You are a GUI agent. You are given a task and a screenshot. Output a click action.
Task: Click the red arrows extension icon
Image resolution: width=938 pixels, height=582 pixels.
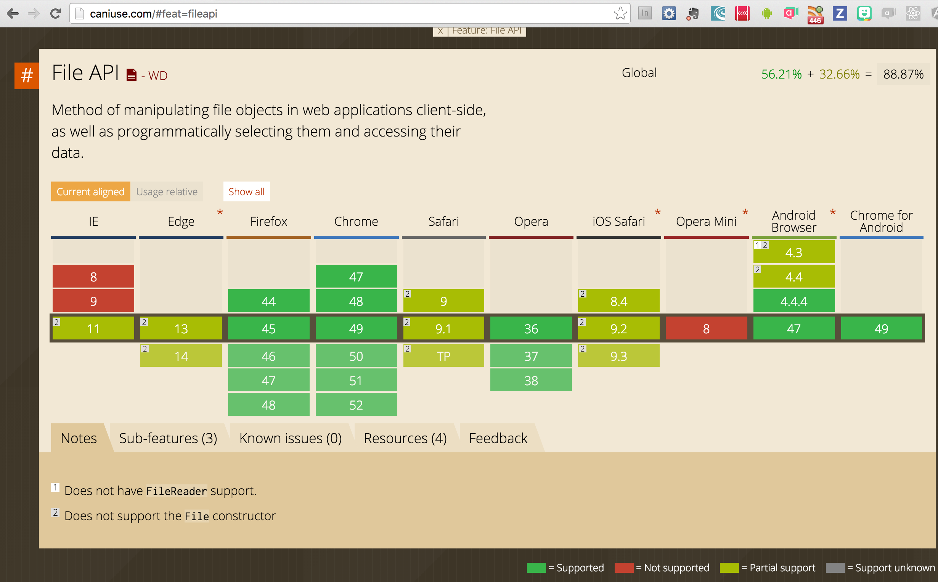point(742,13)
